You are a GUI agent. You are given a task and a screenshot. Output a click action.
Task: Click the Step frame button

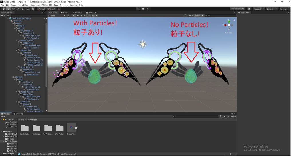coord(148,9)
